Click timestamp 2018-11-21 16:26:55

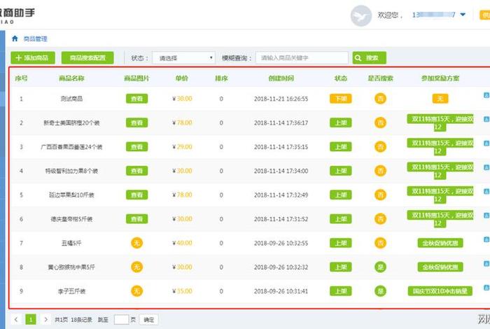coord(281,99)
